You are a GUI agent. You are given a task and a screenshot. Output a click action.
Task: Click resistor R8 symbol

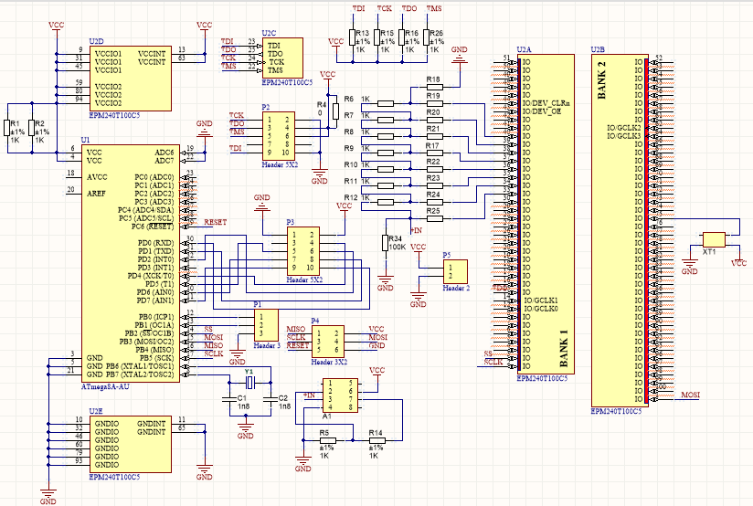coord(386,136)
